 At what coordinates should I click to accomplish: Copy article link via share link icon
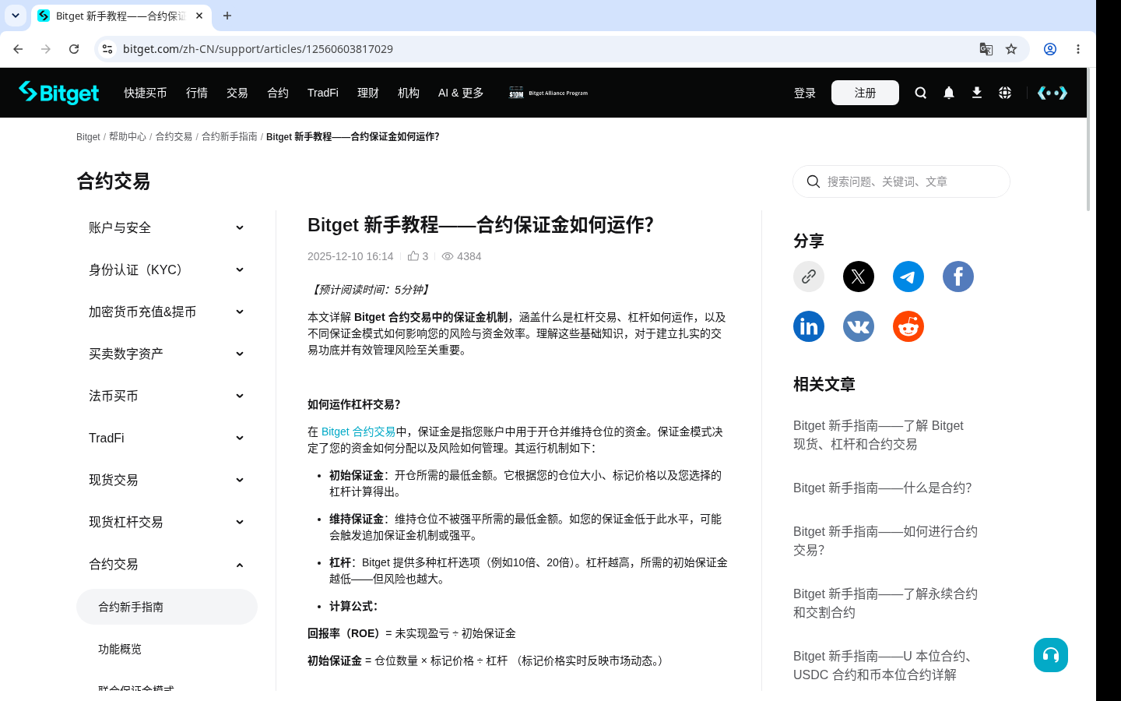point(809,277)
